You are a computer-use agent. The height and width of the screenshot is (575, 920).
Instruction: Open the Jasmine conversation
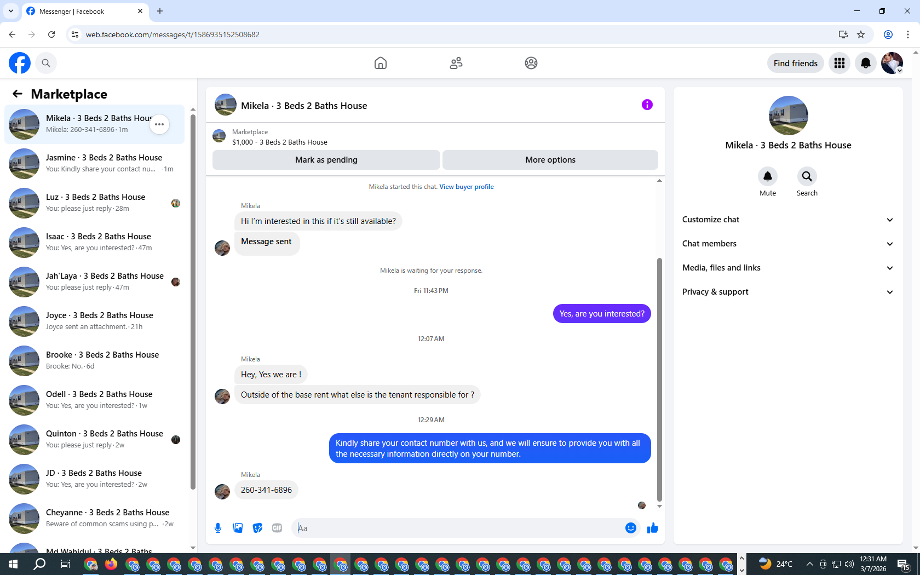(x=94, y=164)
